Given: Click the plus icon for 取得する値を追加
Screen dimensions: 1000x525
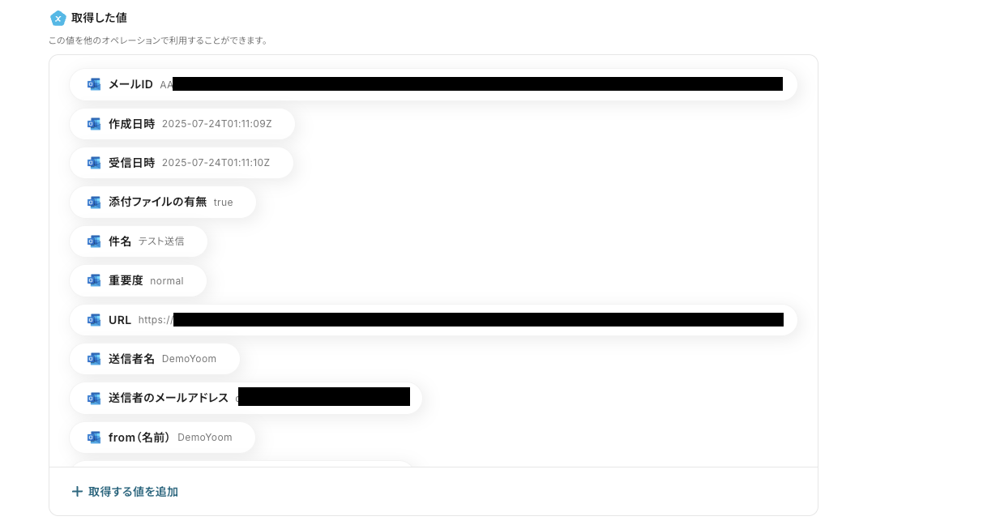Looking at the screenshot, I should pyautogui.click(x=77, y=492).
